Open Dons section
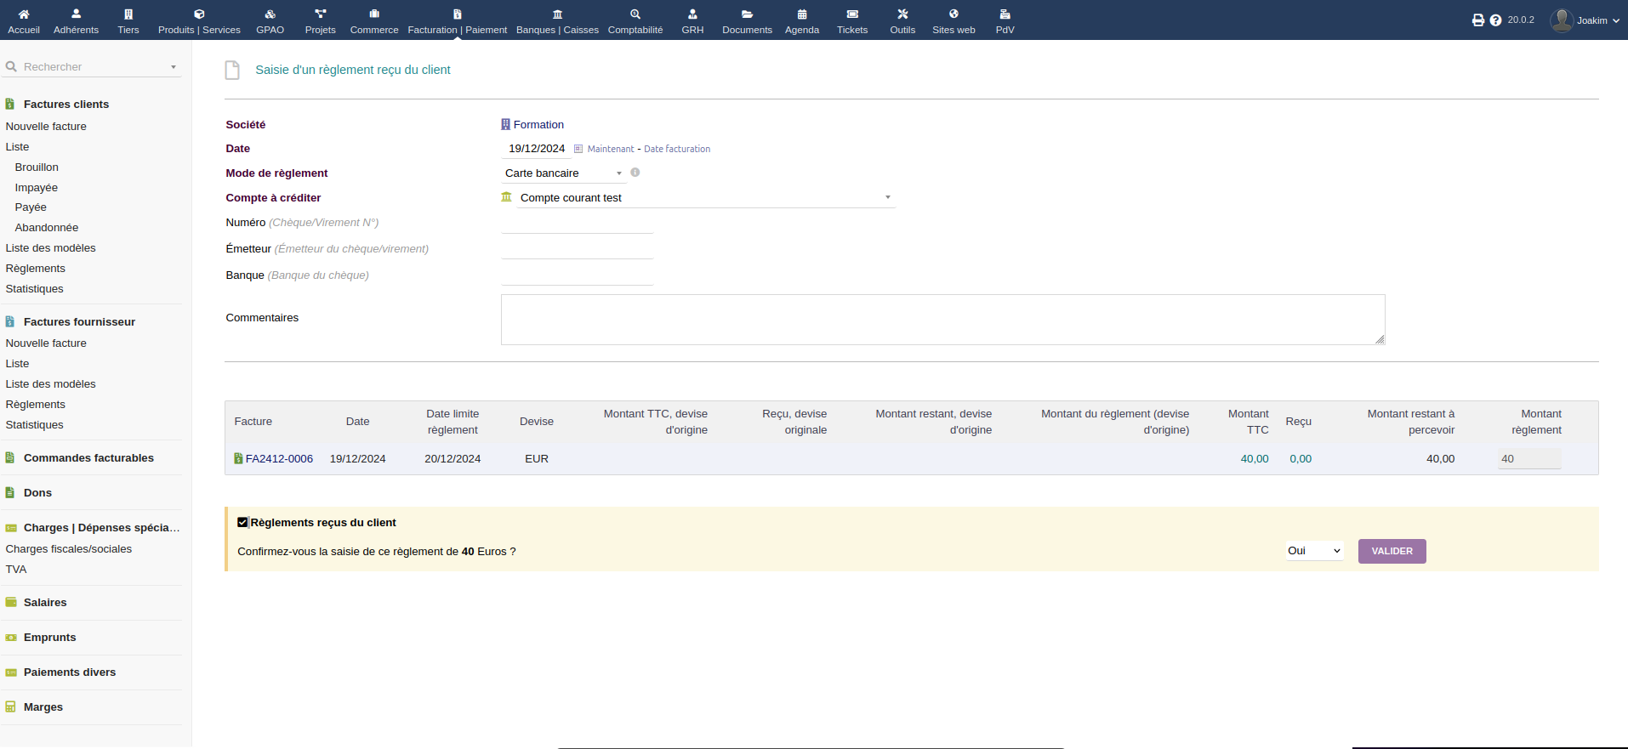The width and height of the screenshot is (1628, 749). [x=37, y=493]
